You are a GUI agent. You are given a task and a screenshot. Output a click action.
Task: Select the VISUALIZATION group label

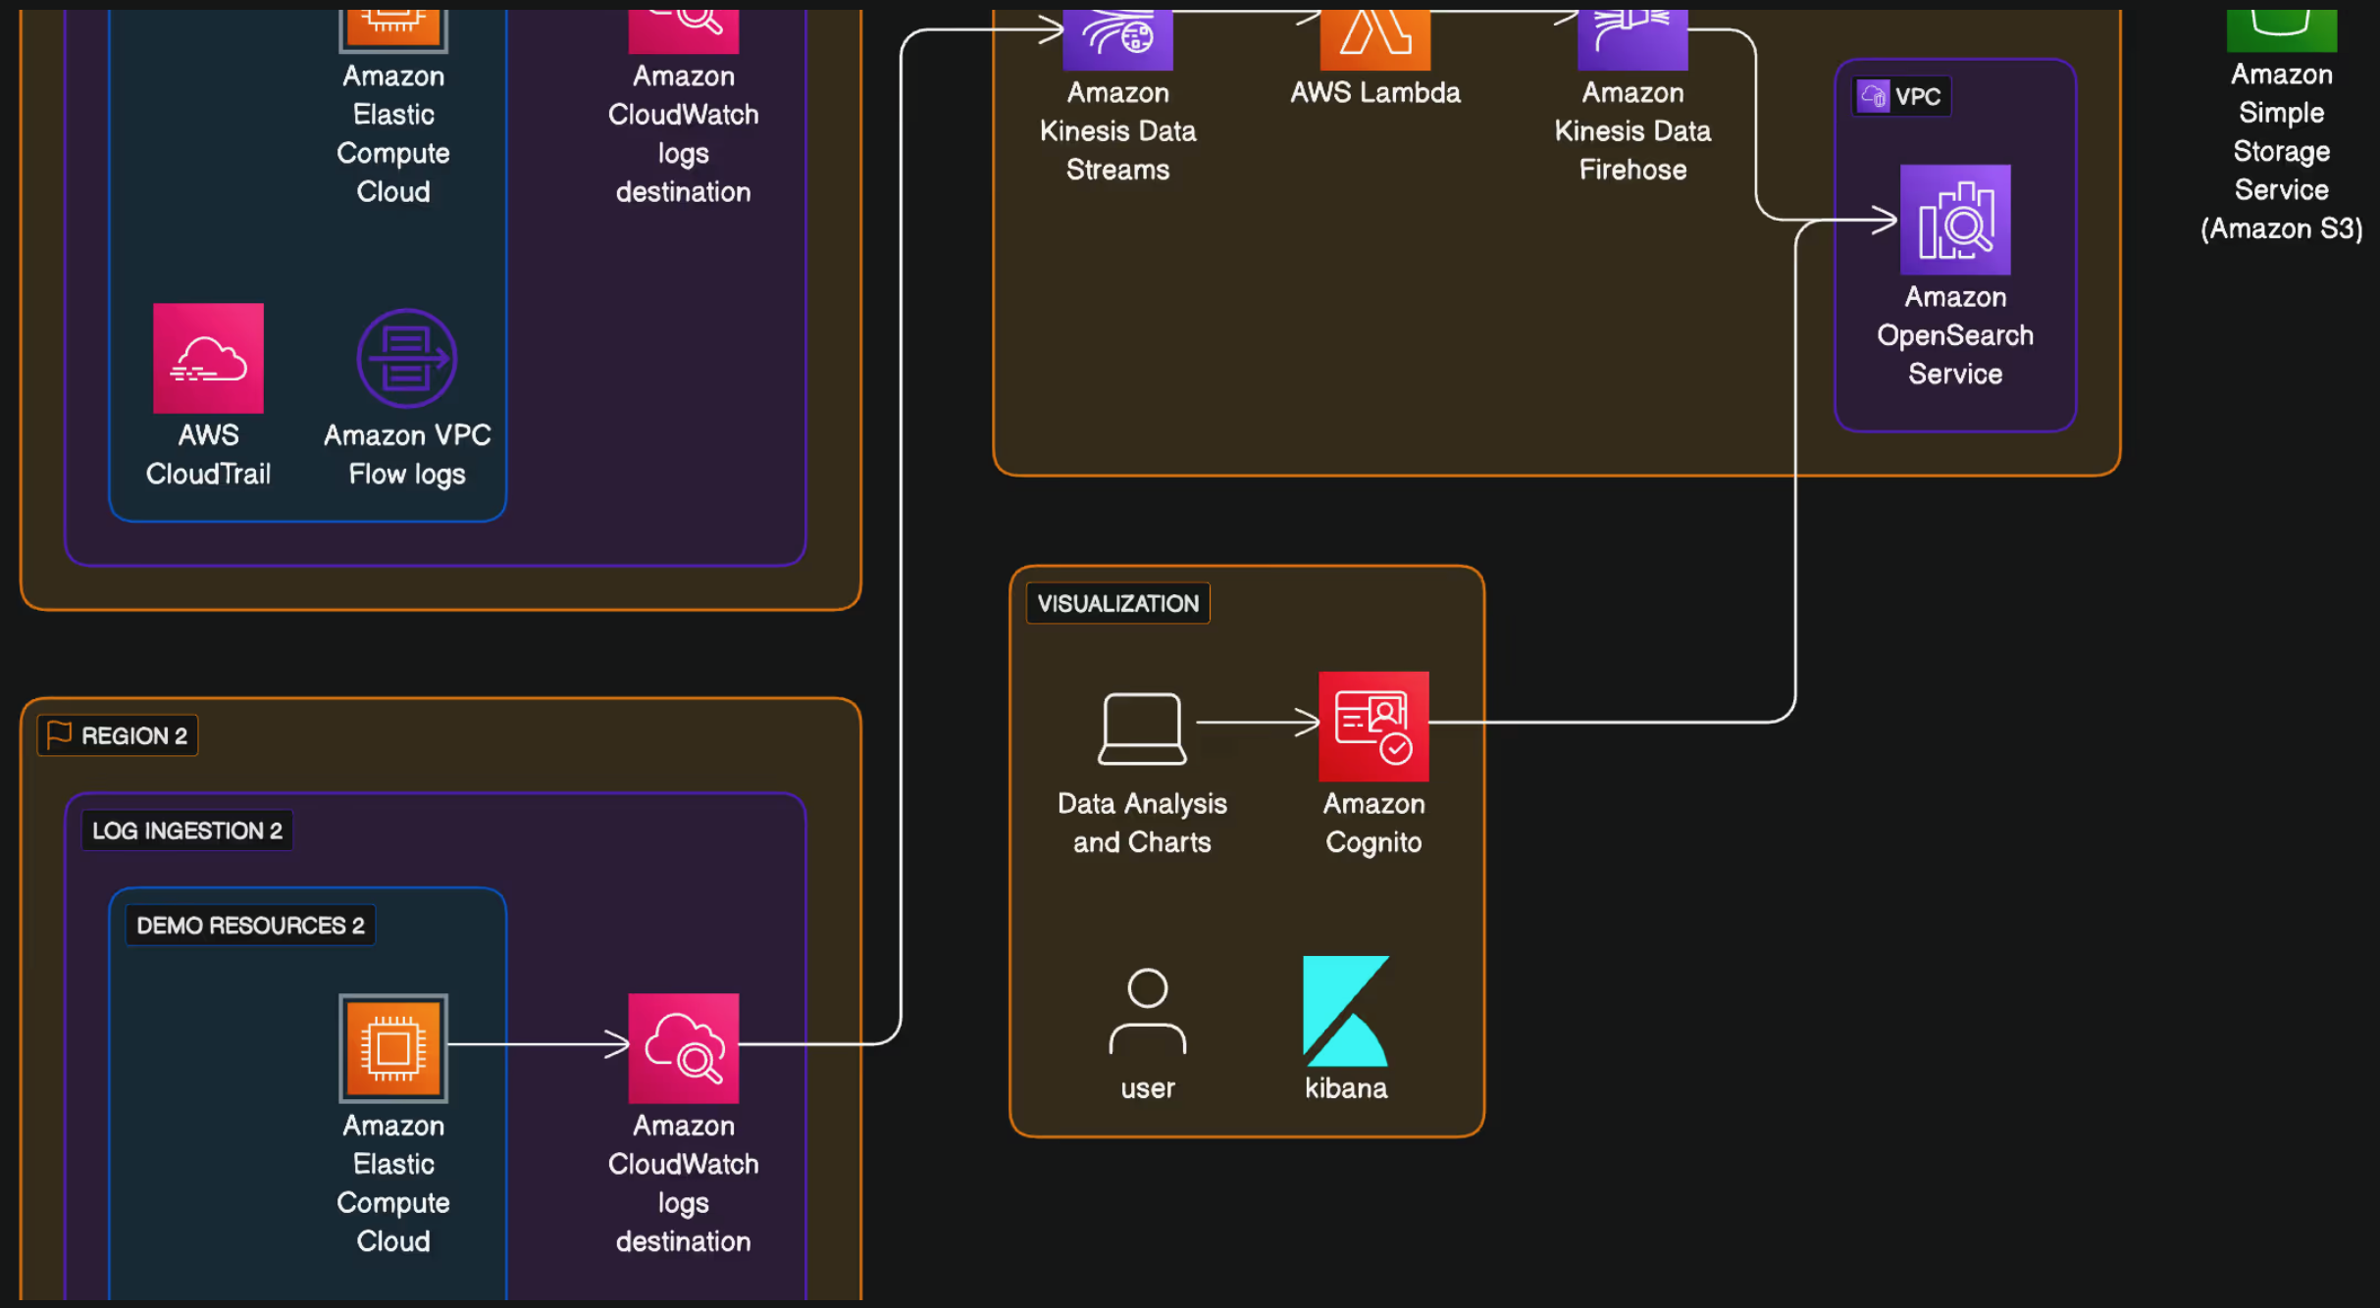(1118, 603)
